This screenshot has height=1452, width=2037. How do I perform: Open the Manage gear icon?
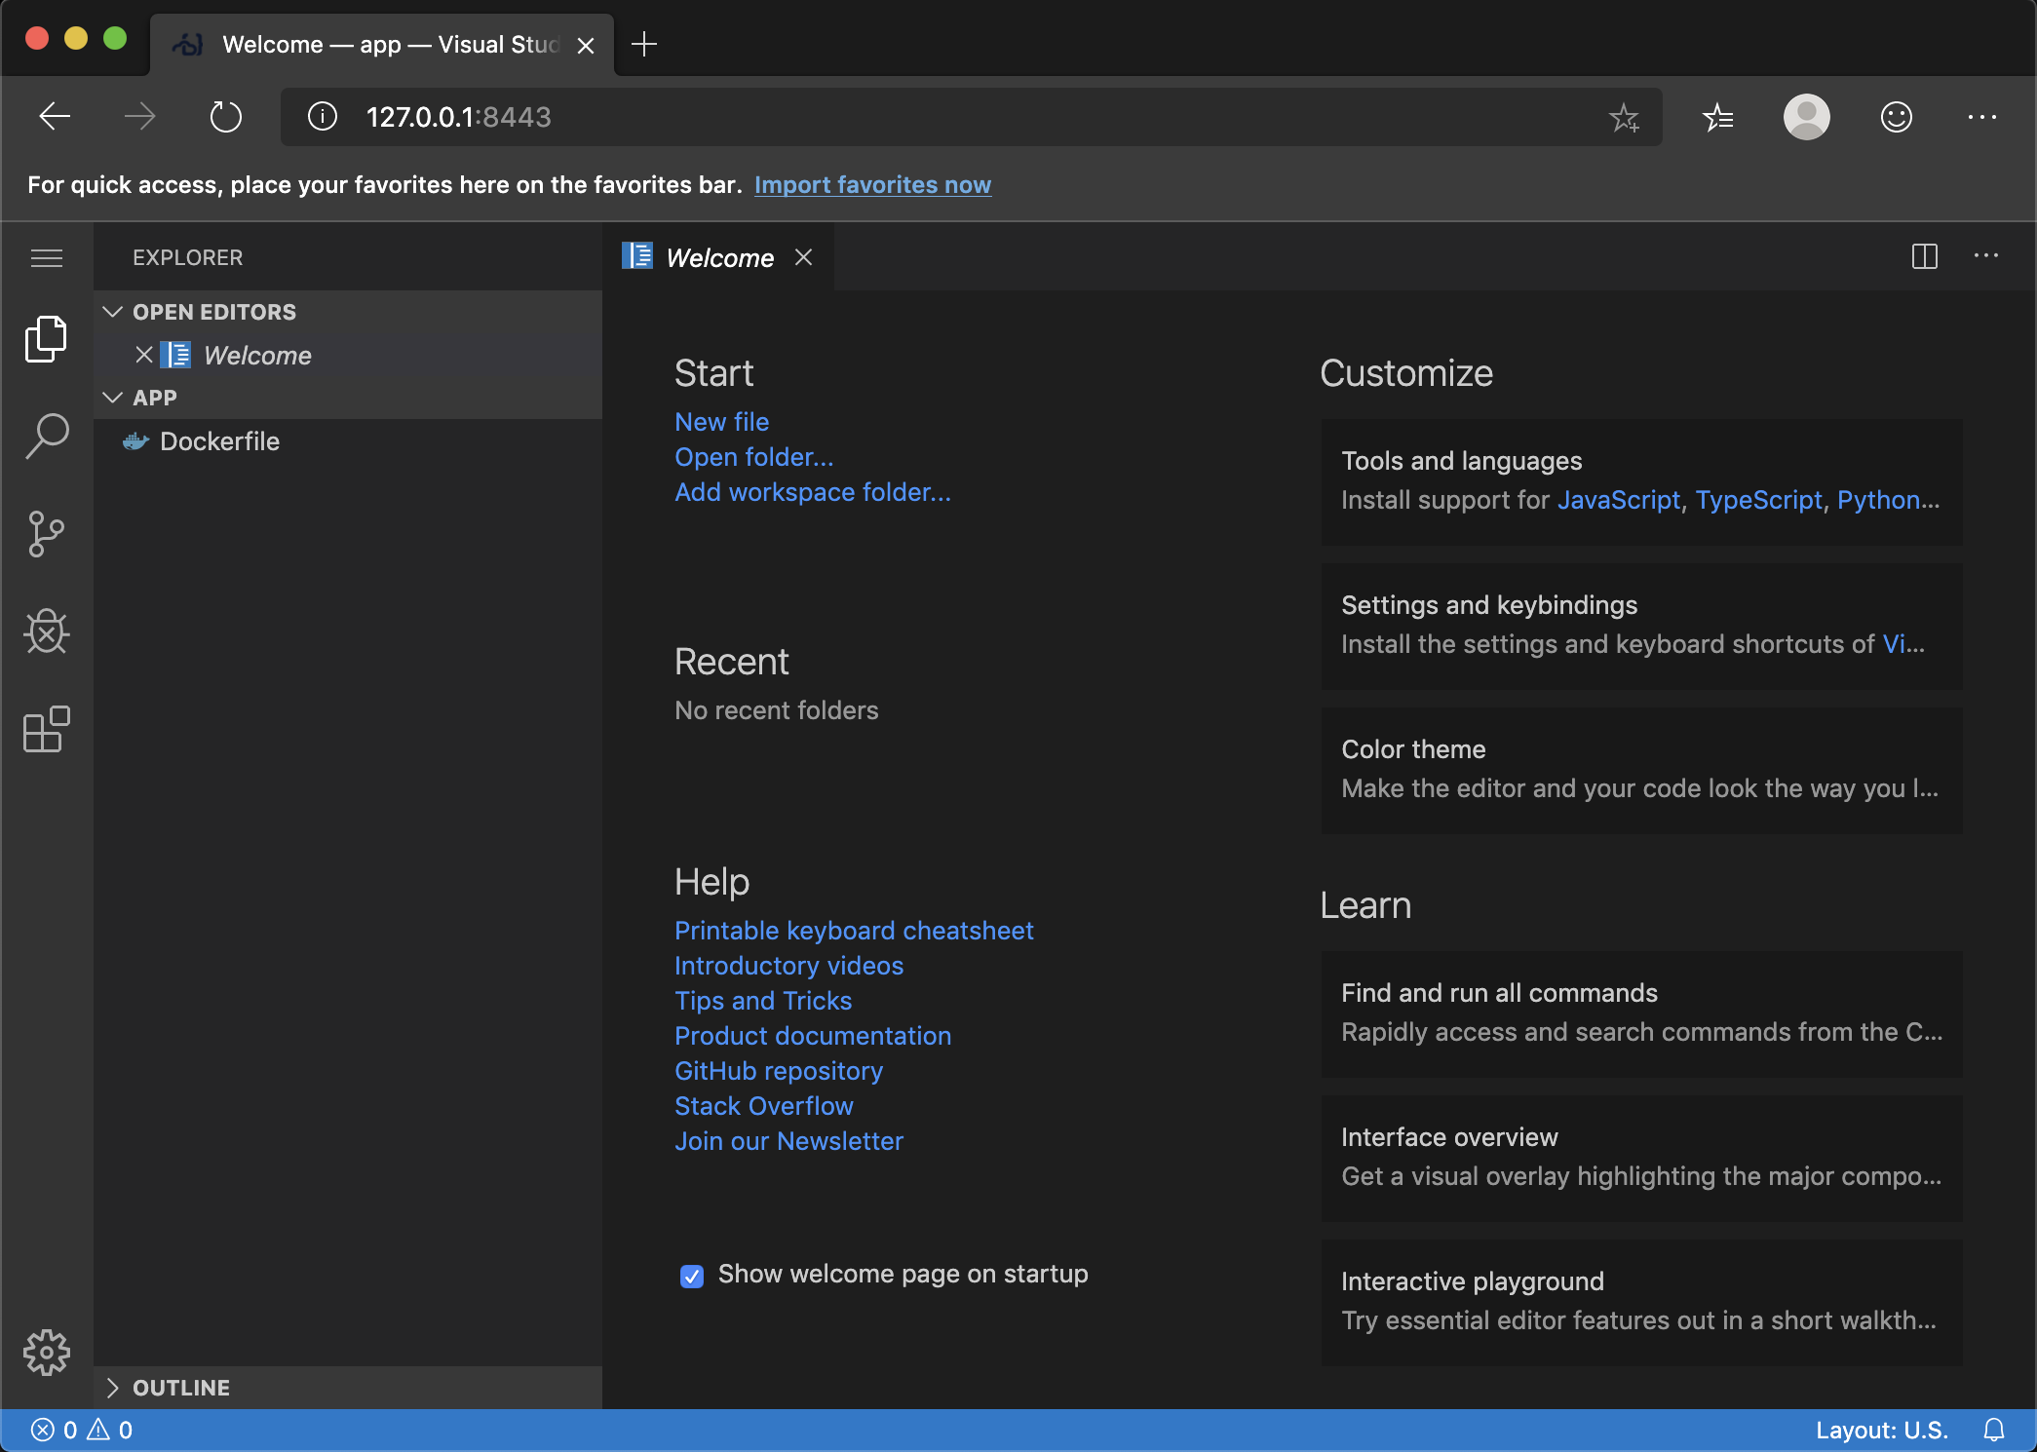point(47,1353)
